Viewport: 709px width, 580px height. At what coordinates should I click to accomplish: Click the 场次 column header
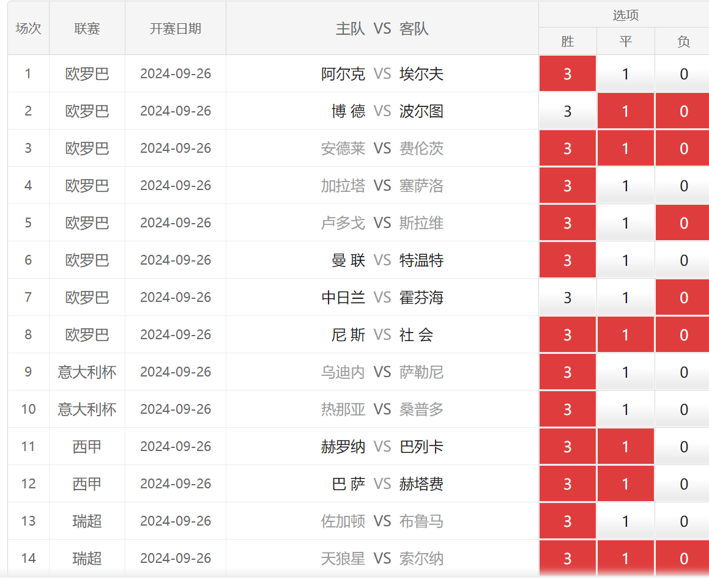pyautogui.click(x=29, y=29)
